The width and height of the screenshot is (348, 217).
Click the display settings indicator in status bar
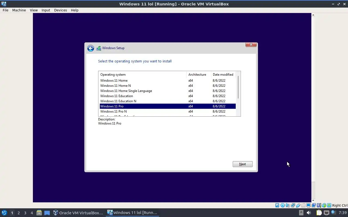(x=308, y=205)
